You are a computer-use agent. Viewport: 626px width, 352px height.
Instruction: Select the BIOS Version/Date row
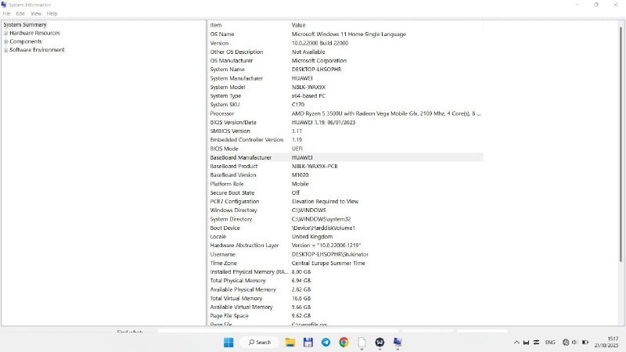pos(346,123)
